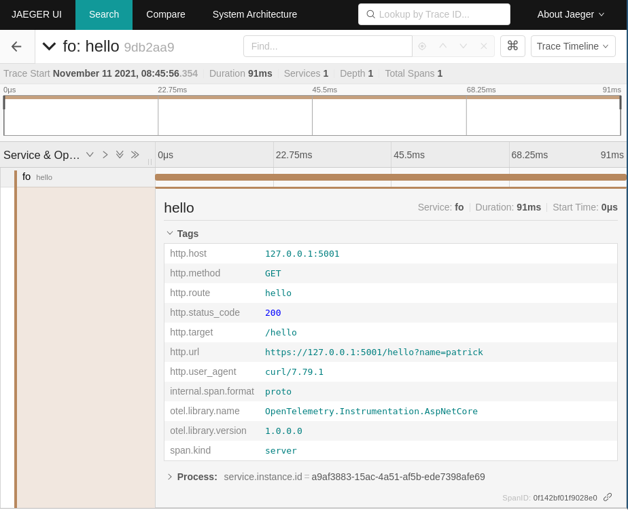This screenshot has height=510, width=628.
Task: Go to next find result arrow
Action: pyautogui.click(x=464, y=46)
